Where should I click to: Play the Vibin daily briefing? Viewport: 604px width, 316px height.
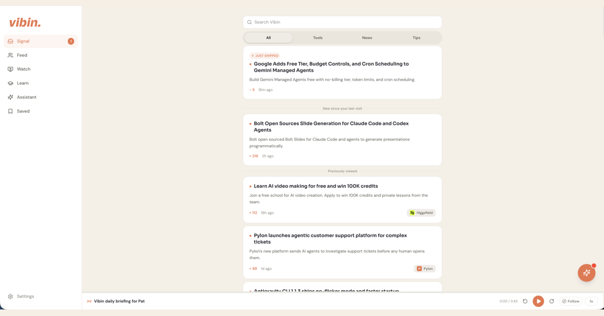(538, 301)
